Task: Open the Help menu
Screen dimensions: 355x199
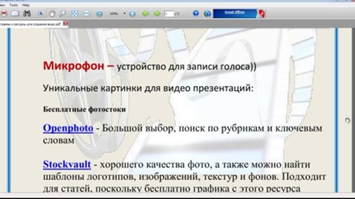Action: (x=26, y=5)
